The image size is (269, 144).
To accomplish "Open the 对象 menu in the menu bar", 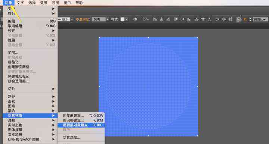I will point(8,3).
